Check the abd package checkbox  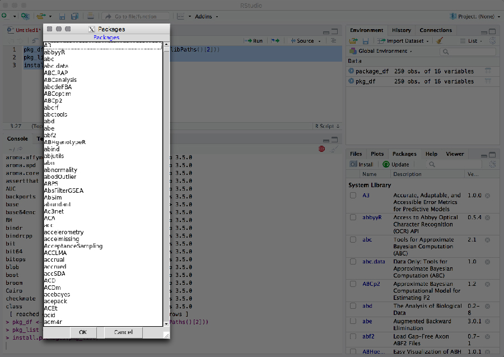click(x=353, y=306)
